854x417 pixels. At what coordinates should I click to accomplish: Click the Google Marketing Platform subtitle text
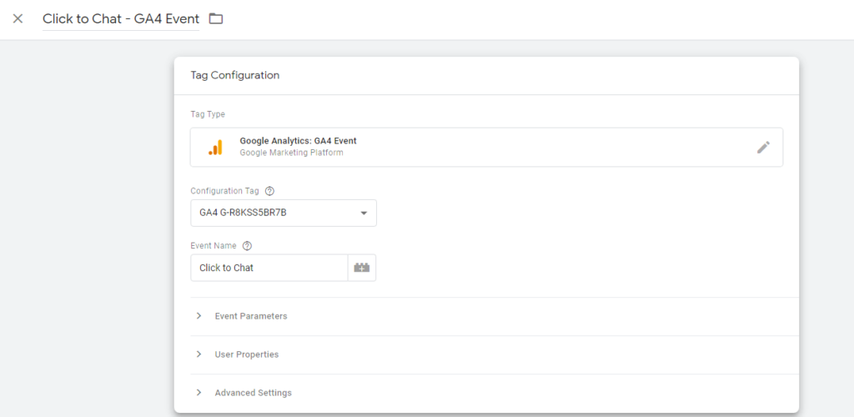point(291,153)
